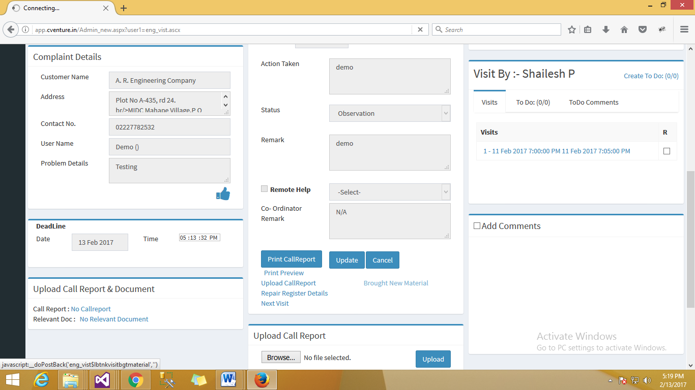
Task: Click the blue thumbs-up icon
Action: (223, 194)
